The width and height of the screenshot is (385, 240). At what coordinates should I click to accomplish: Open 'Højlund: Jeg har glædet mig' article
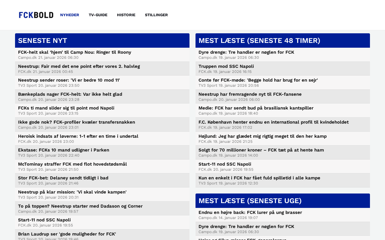point(263,136)
